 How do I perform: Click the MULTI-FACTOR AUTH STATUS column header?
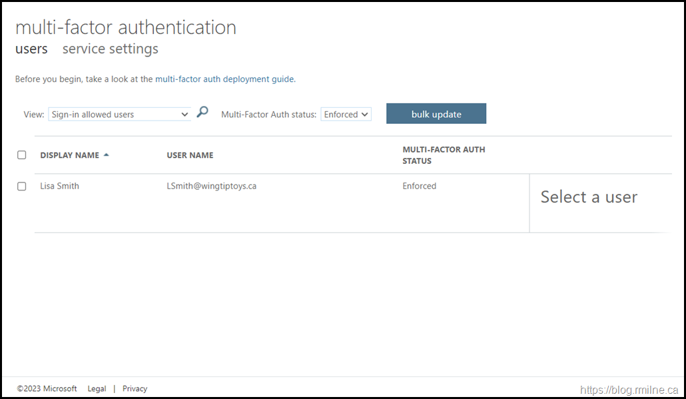tap(444, 155)
